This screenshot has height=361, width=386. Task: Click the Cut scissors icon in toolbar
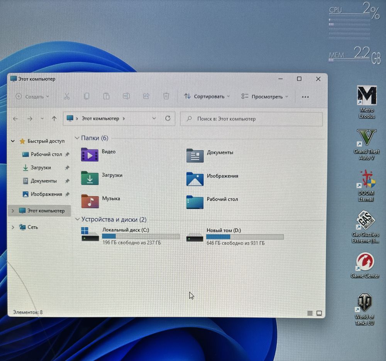pos(67,96)
